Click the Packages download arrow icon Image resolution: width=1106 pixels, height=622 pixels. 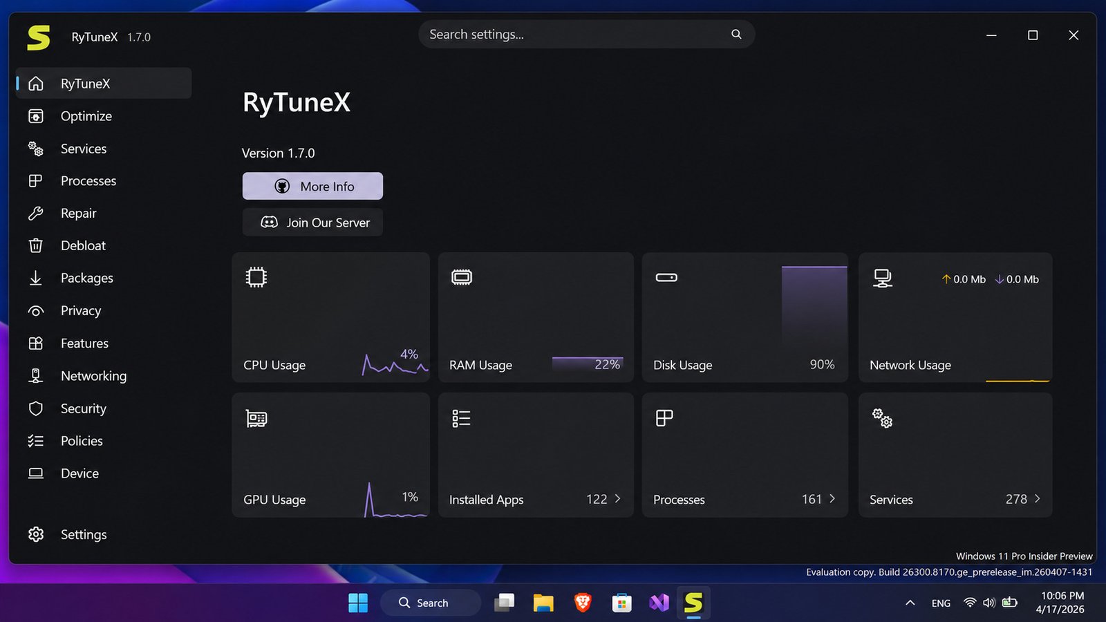click(x=36, y=278)
